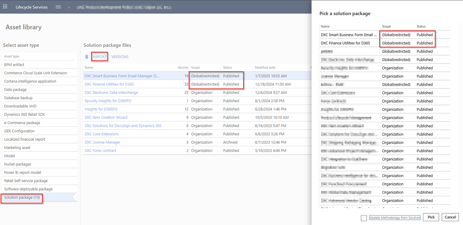463x225 pixels.
Task: Open DXC Item Creation Wizard
Action: (x=106, y=117)
